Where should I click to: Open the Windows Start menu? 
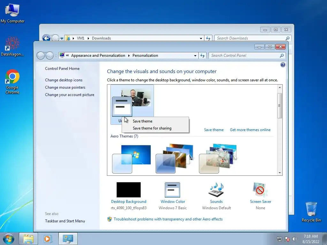click(x=9, y=239)
